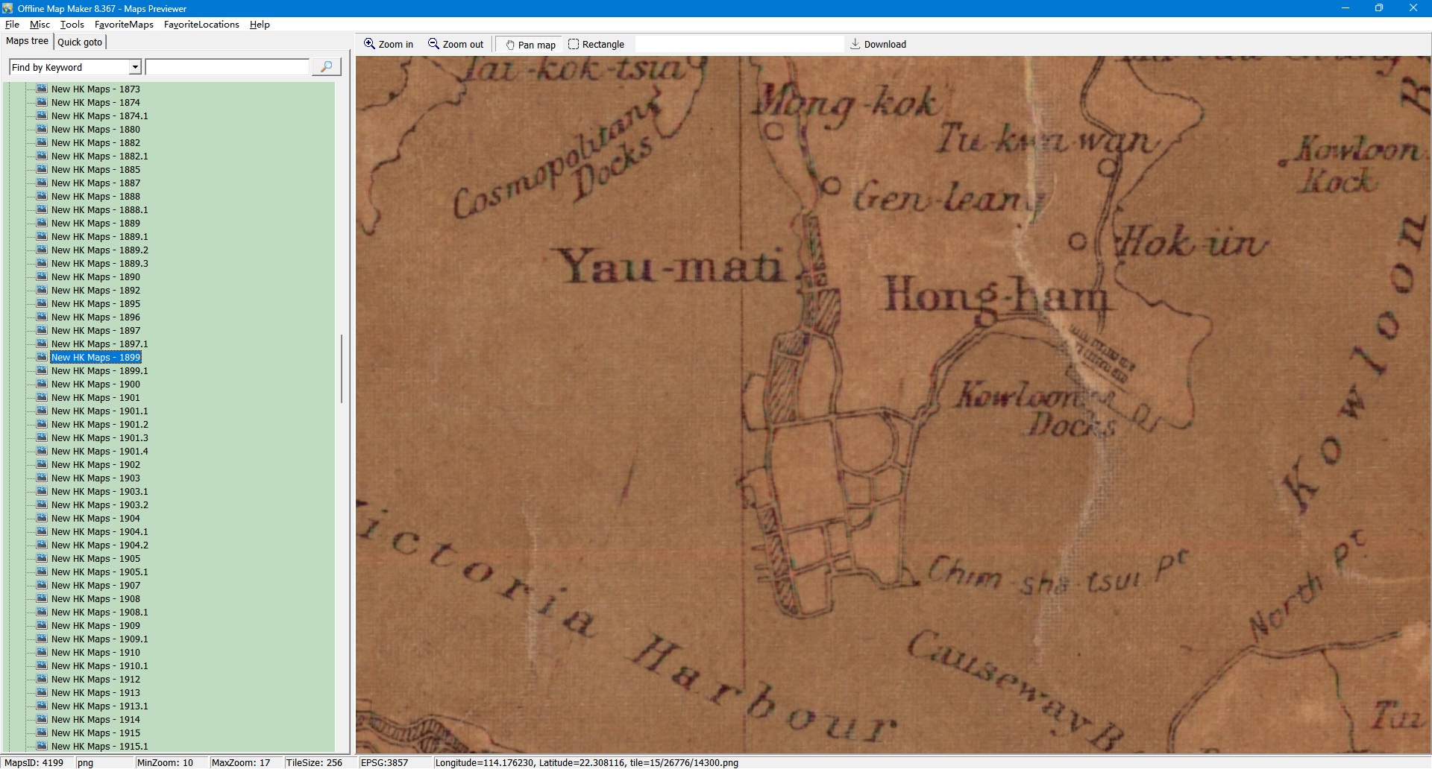Click the Zoom out magnifier icon
Viewport: 1432px width, 769px height.
433,44
